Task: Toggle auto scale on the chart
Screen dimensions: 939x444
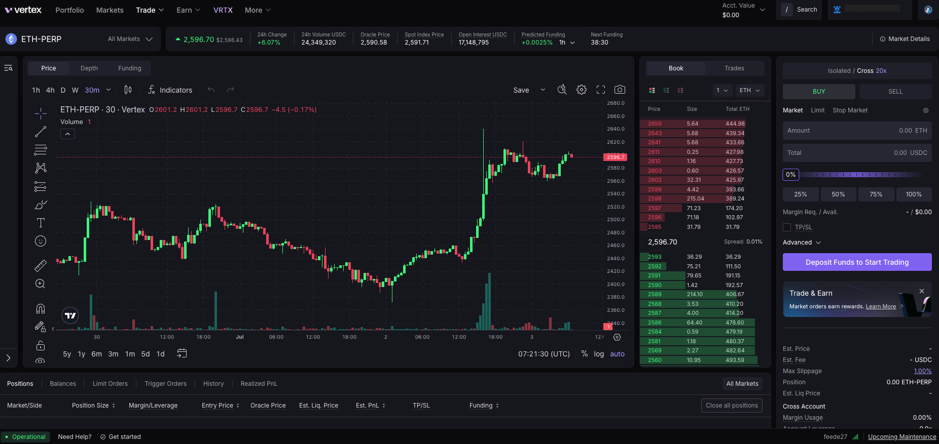Action: click(x=617, y=354)
